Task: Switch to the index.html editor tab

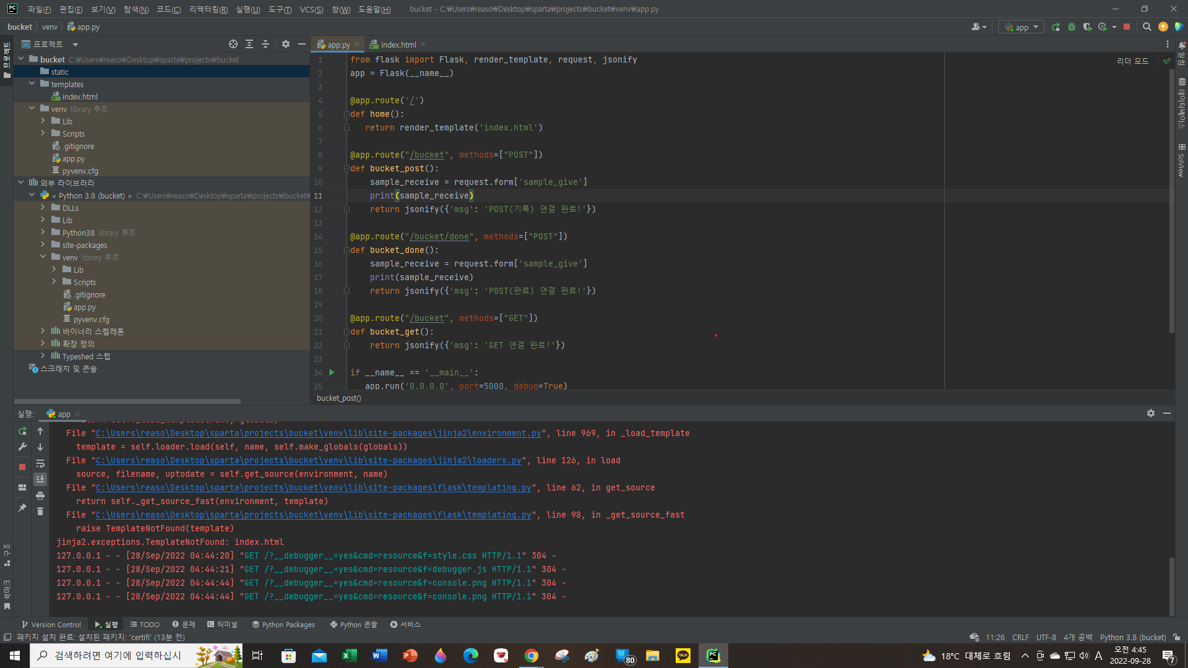Action: [x=398, y=45]
